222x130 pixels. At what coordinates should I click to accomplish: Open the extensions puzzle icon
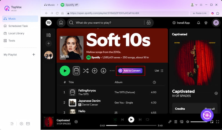[218, 13]
